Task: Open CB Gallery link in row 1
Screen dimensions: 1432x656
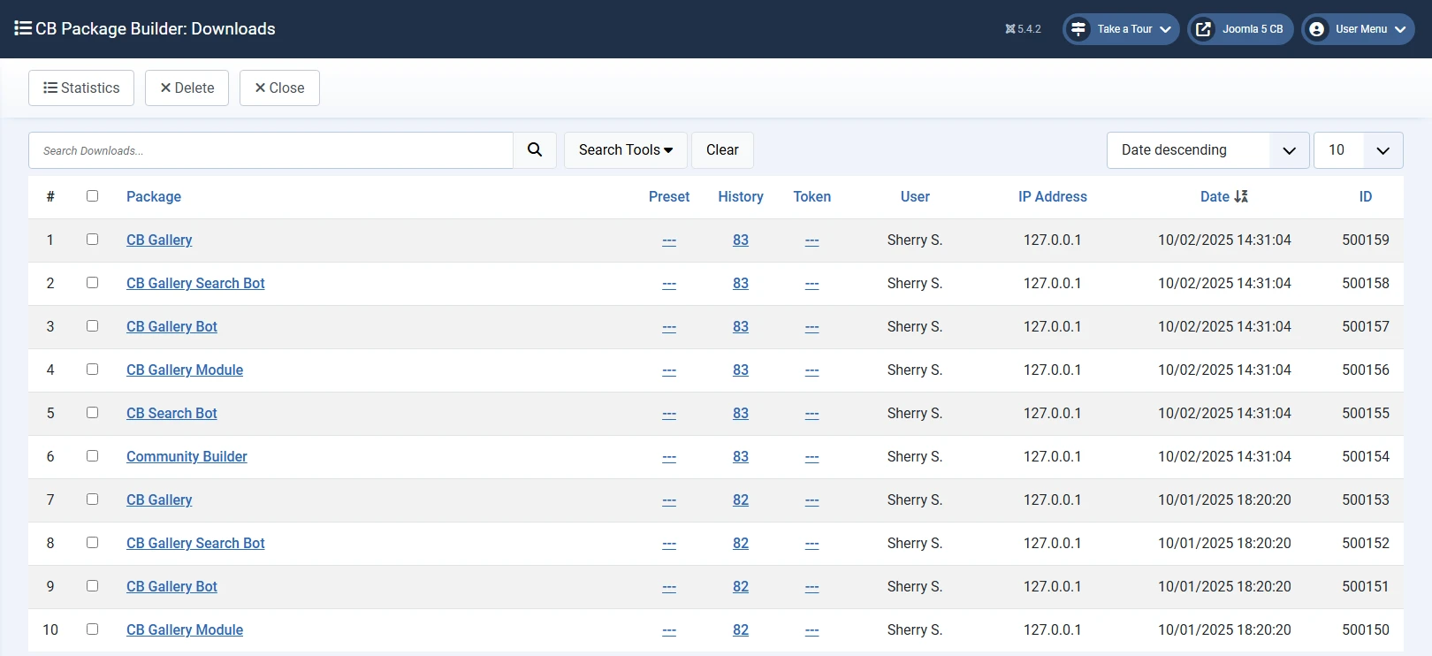Action: [159, 240]
